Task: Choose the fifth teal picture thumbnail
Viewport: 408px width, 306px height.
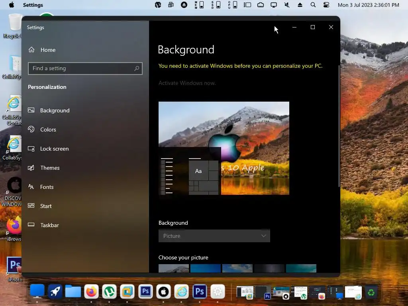Action: point(301,268)
